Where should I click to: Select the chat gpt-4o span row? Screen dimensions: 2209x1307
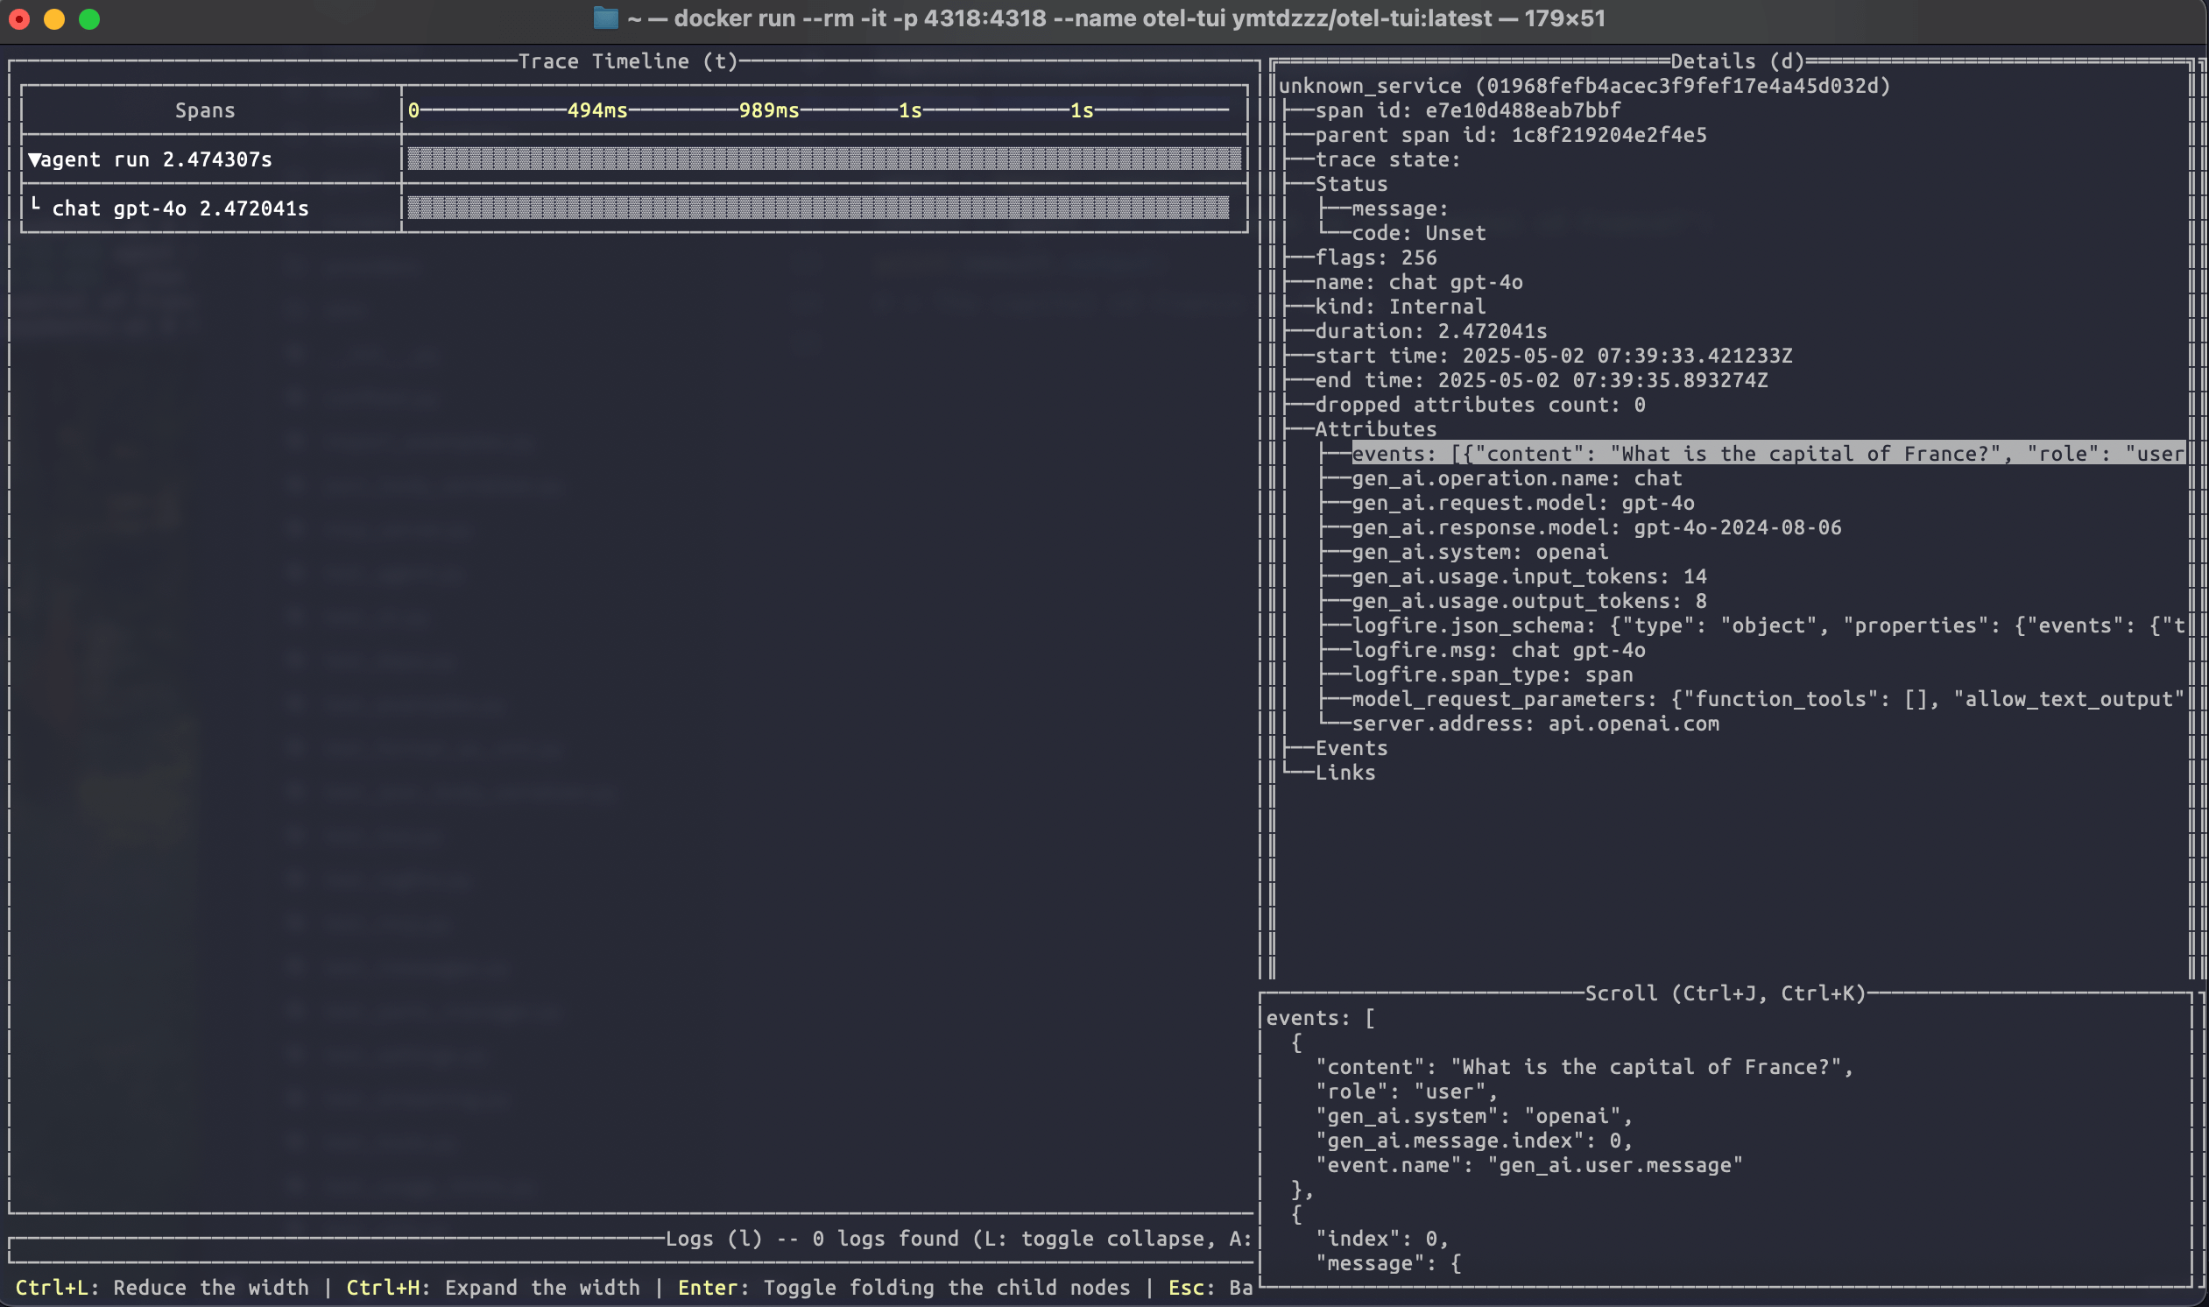[180, 208]
